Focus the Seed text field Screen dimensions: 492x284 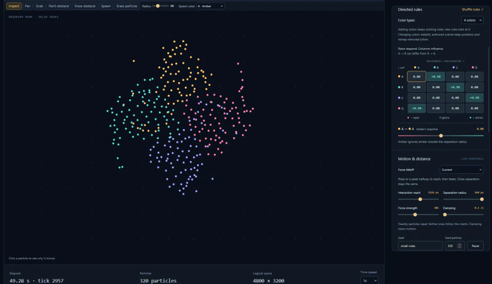(x=420, y=246)
